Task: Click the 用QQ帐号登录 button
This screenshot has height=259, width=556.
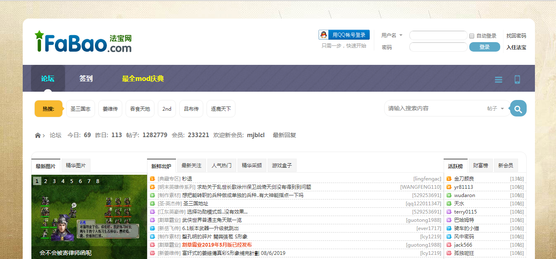Action: tap(344, 35)
